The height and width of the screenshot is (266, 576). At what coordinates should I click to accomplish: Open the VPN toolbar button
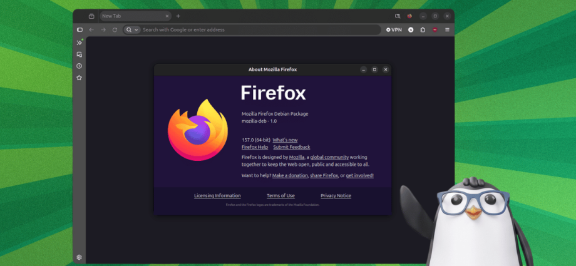[x=394, y=30]
